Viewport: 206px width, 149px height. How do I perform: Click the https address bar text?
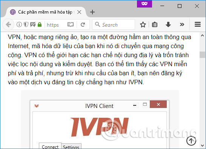[x=53, y=25]
